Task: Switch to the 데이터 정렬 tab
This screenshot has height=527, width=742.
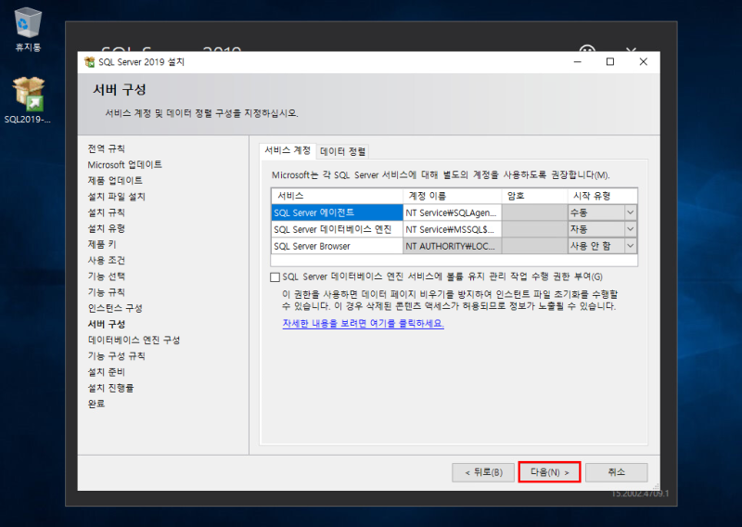Action: 342,151
